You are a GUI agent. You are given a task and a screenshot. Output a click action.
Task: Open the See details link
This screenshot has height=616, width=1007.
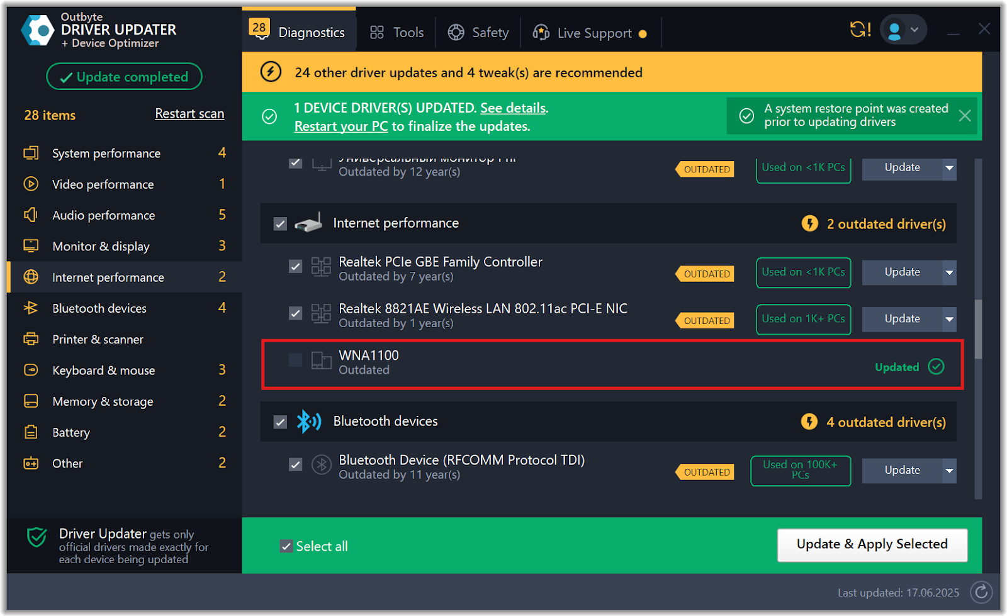point(513,108)
